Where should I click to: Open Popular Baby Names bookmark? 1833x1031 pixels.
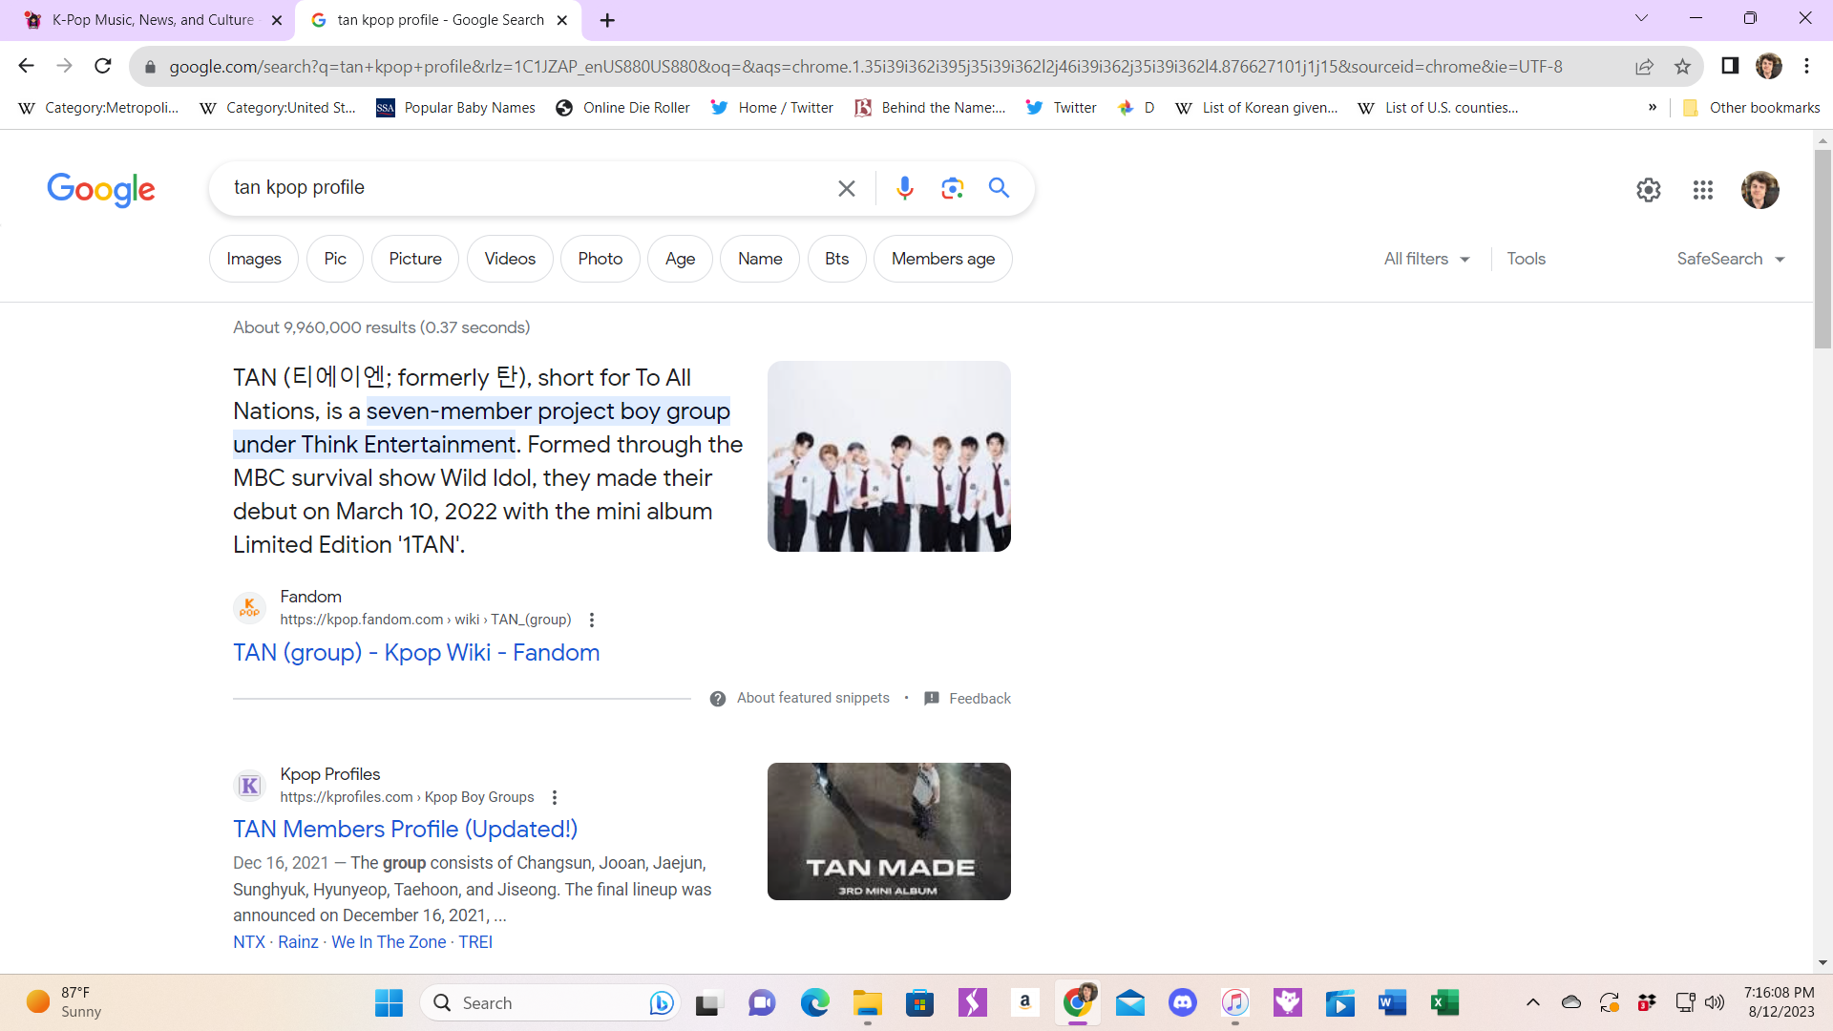[455, 108]
